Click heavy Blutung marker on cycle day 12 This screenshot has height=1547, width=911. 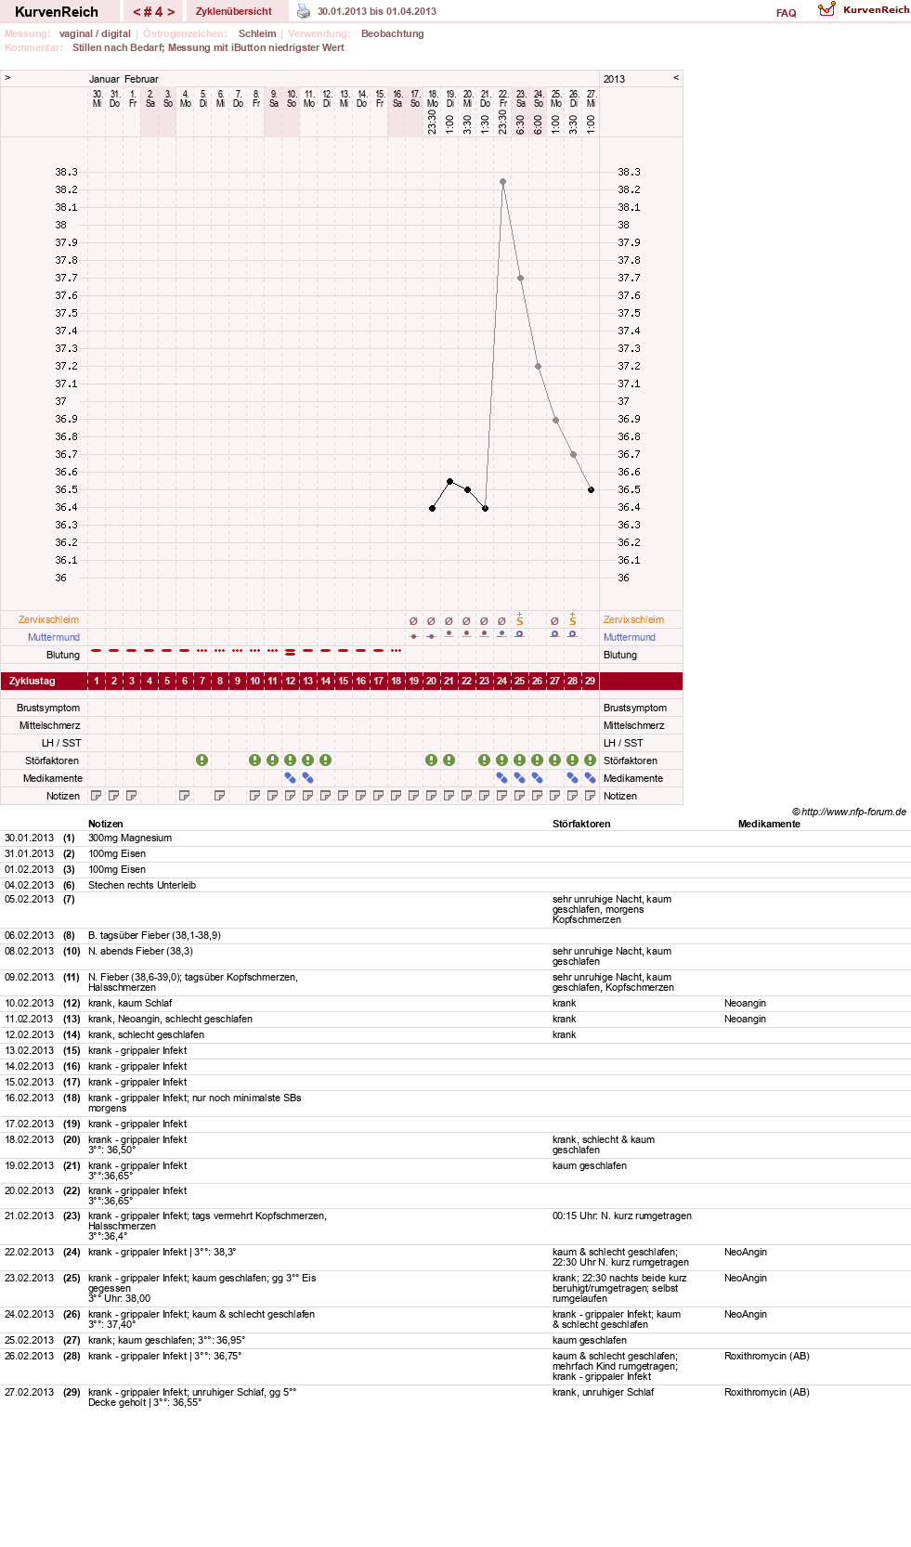(x=291, y=653)
